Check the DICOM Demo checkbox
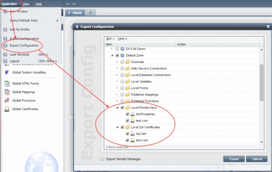 tap(117, 49)
